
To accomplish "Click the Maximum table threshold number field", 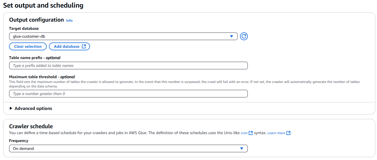I will (128, 94).
